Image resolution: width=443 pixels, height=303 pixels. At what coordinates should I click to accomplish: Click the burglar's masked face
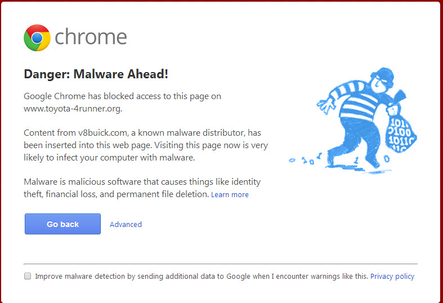(382, 81)
